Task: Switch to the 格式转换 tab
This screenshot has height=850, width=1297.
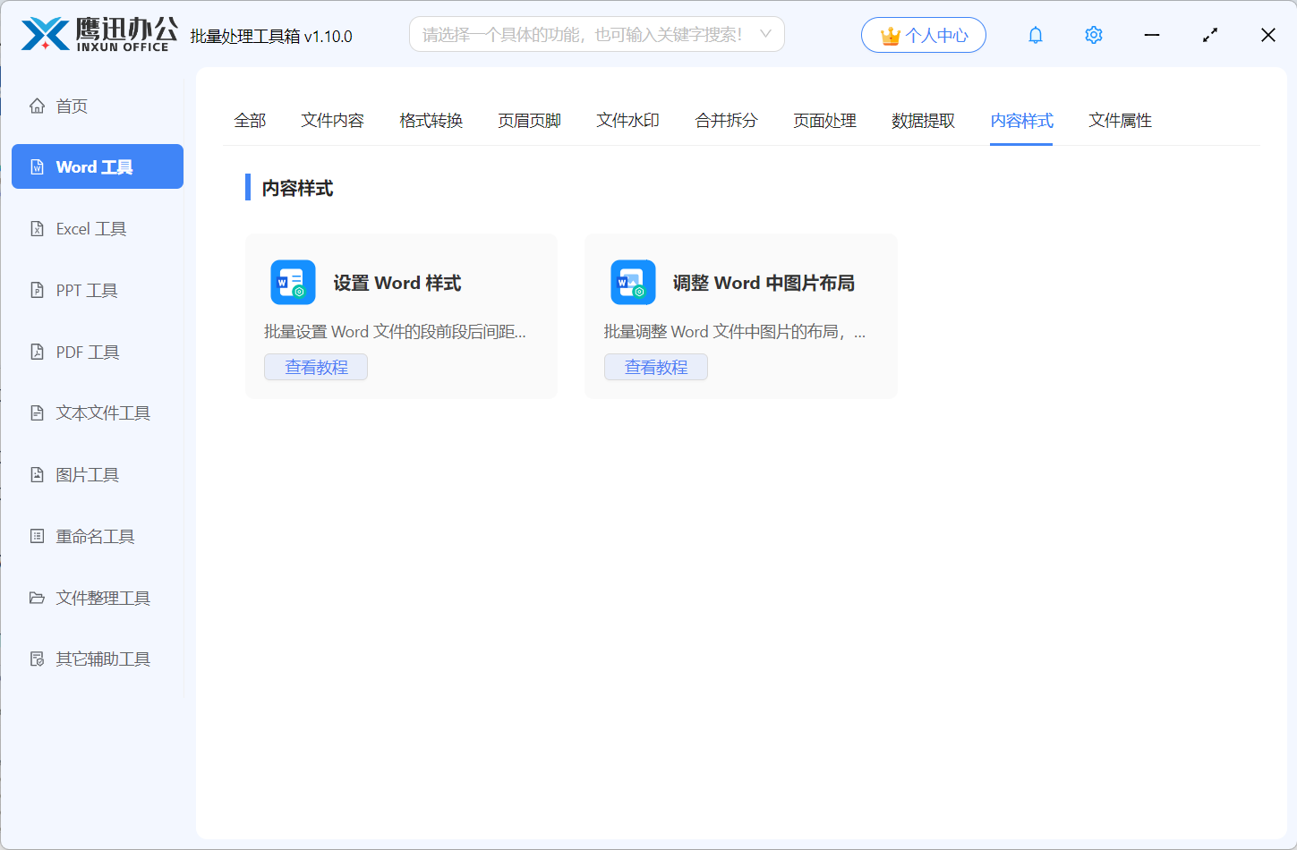Action: [x=431, y=121]
